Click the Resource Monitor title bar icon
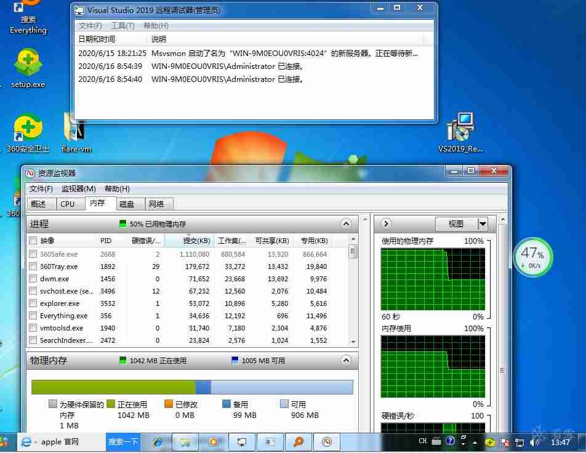Image resolution: width=586 pixels, height=453 pixels. tap(30, 173)
